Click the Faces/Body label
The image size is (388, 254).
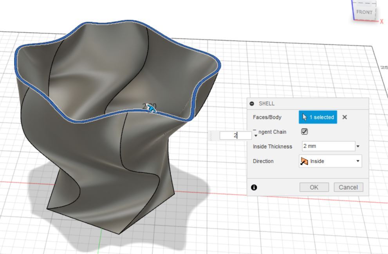coord(267,117)
